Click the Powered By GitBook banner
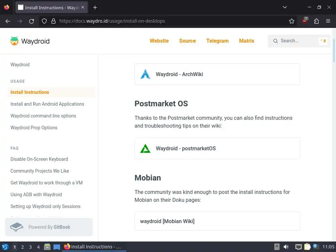This screenshot has width=336, height=252. pyautogui.click(x=49, y=227)
